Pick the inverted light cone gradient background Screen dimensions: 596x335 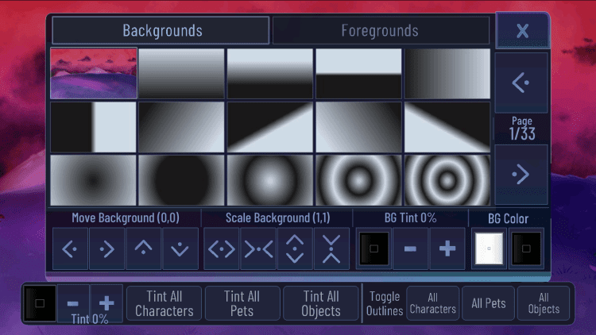point(358,127)
